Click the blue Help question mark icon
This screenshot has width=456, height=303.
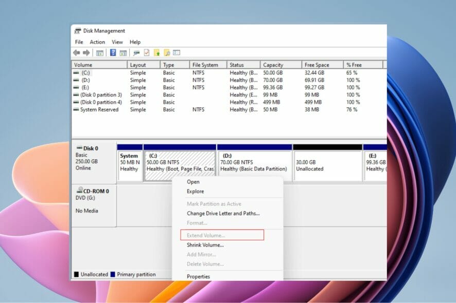113,53
